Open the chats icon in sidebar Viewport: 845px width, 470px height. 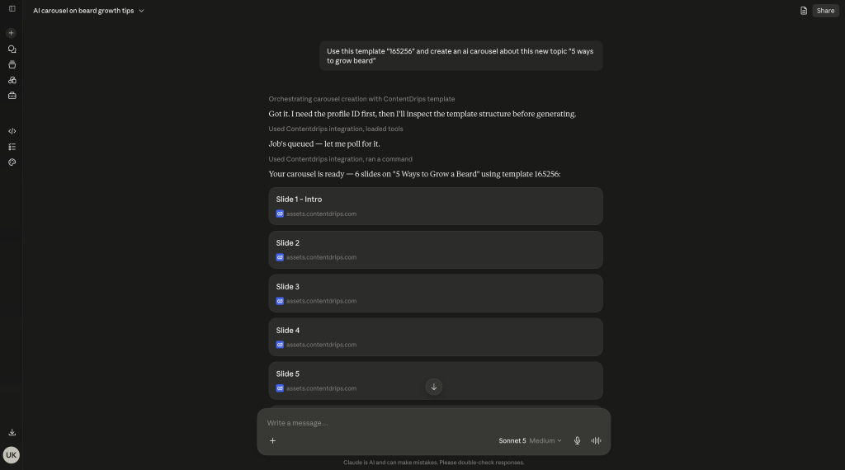[x=12, y=49]
